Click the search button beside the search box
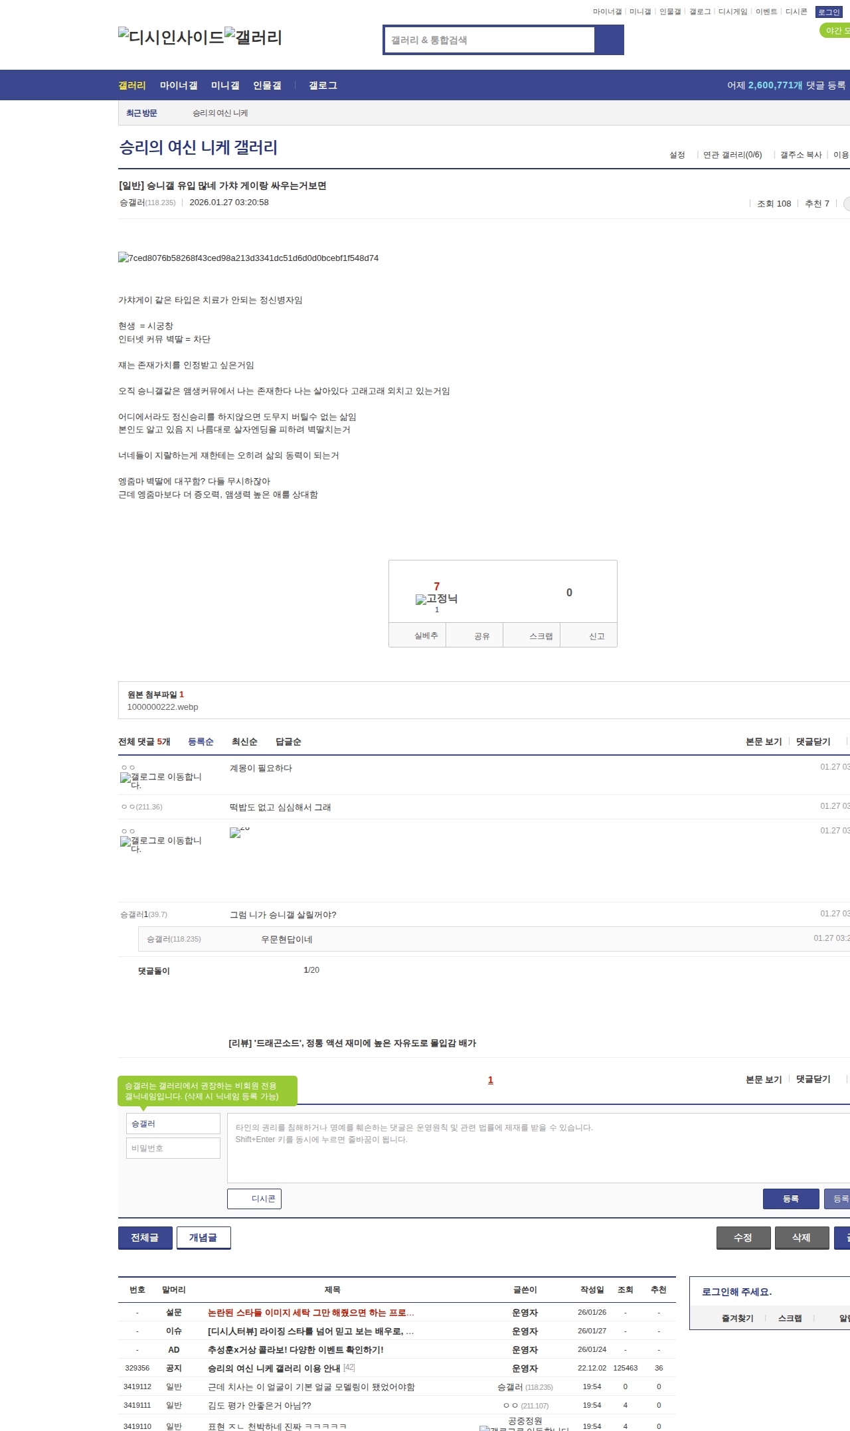 pyautogui.click(x=609, y=40)
